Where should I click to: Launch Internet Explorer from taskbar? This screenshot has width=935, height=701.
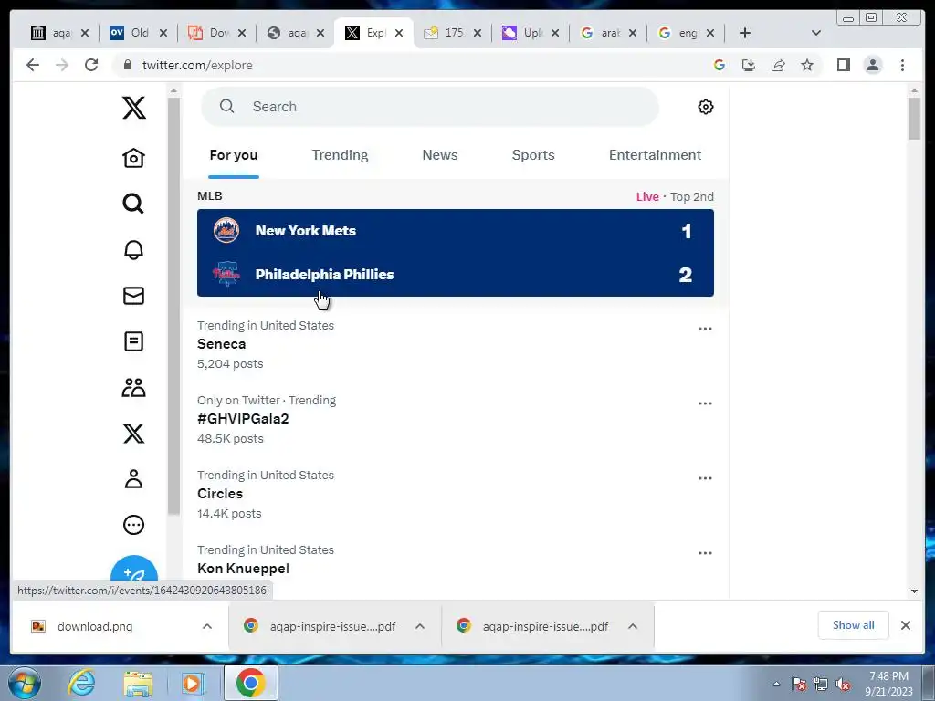(81, 683)
